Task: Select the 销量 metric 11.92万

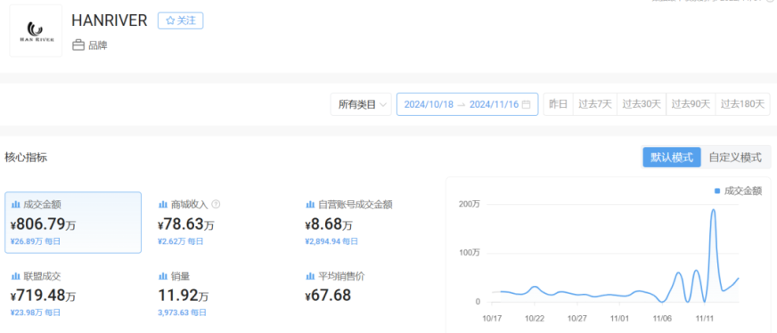Action: pos(184,296)
